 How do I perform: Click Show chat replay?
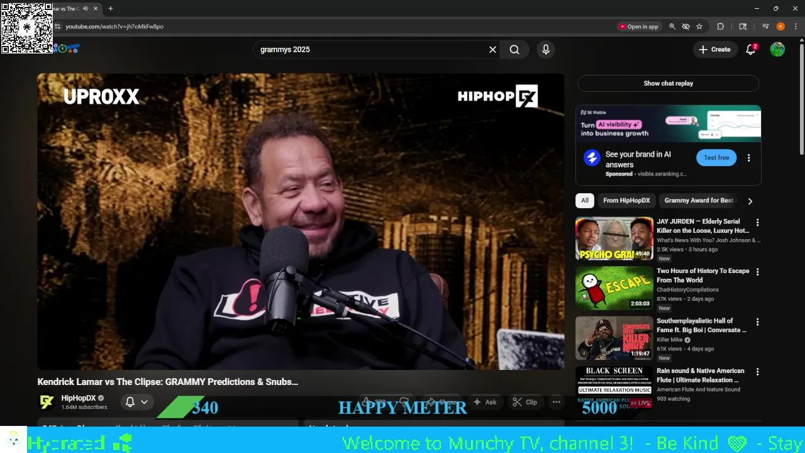pos(668,83)
